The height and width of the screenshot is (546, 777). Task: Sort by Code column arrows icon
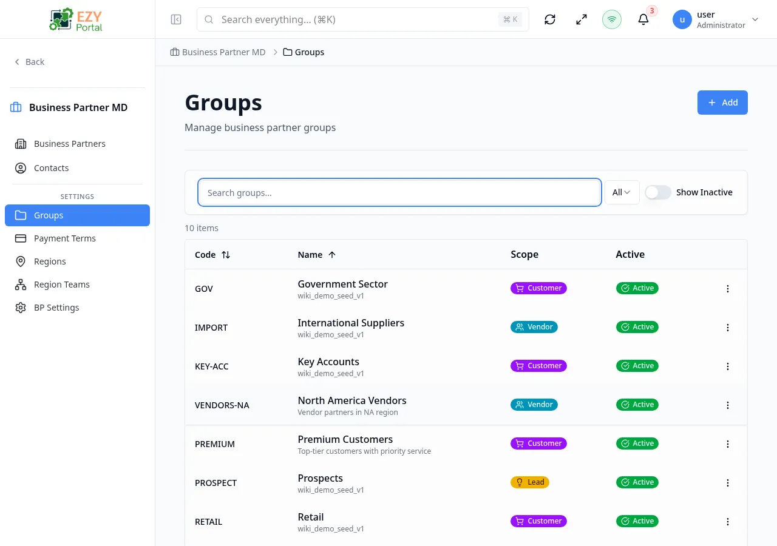click(x=226, y=255)
